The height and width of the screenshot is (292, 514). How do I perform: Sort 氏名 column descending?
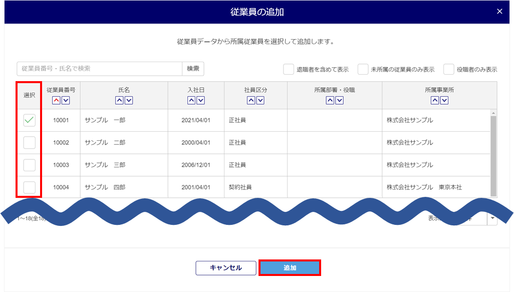pos(129,101)
